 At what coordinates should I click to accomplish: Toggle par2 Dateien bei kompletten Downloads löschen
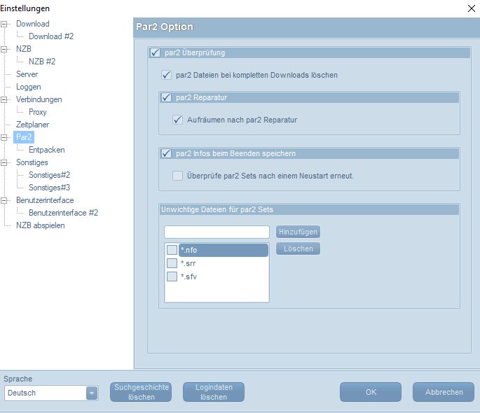tap(167, 75)
